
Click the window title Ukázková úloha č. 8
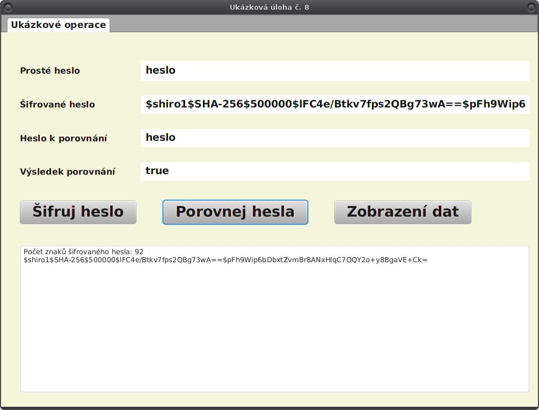point(269,7)
